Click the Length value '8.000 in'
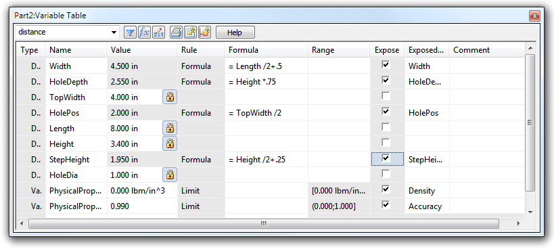 [x=124, y=129]
